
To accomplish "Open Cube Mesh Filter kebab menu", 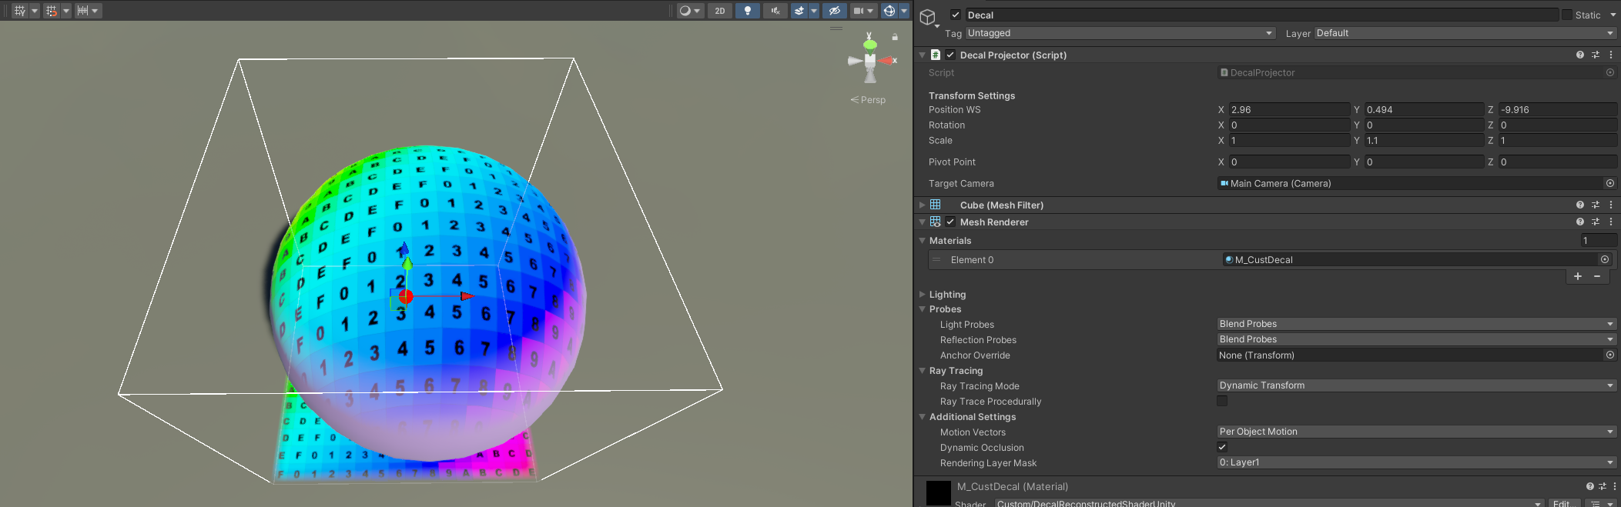I will (x=1611, y=205).
